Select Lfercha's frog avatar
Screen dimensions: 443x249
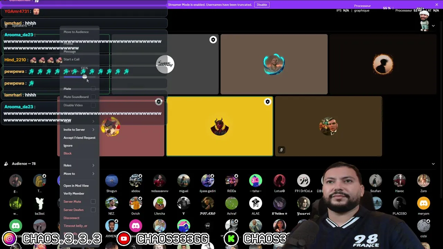tap(160, 203)
